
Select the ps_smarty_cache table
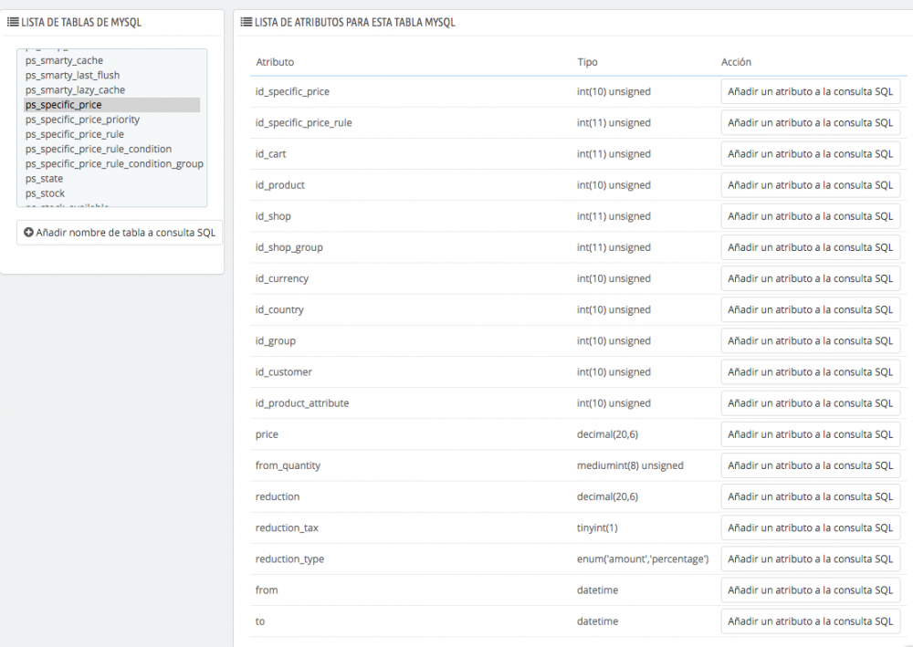64,60
